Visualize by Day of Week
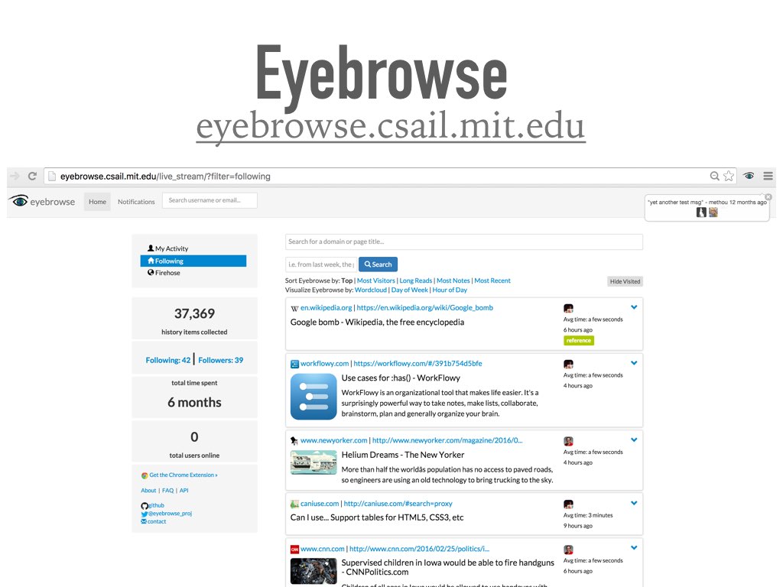Viewport: 783px width, 587px height. pyautogui.click(x=410, y=290)
